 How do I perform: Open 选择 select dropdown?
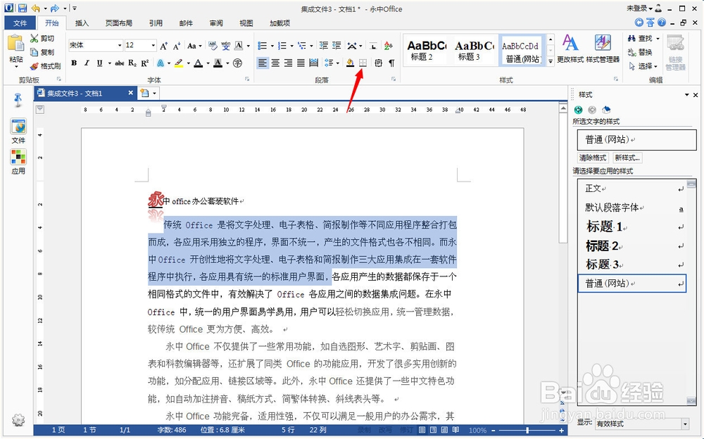tap(644, 66)
